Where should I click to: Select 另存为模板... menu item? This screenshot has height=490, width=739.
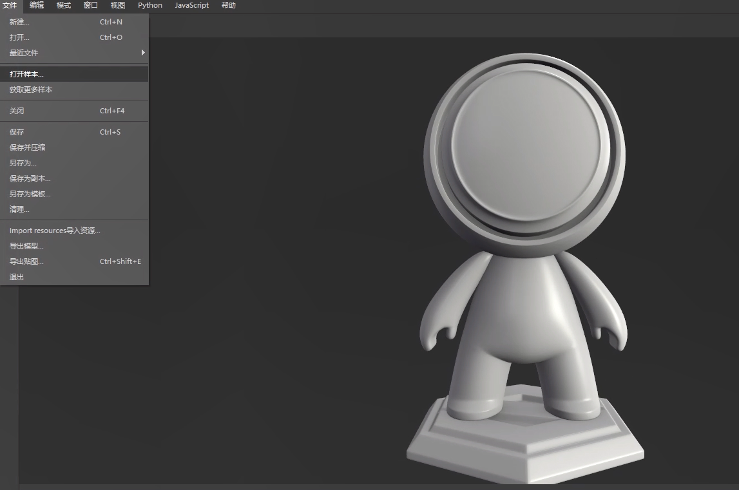(30, 194)
